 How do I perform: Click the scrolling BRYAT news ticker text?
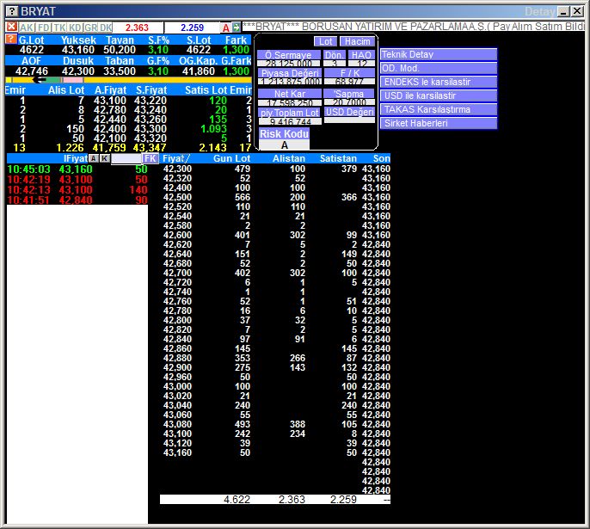413,27
